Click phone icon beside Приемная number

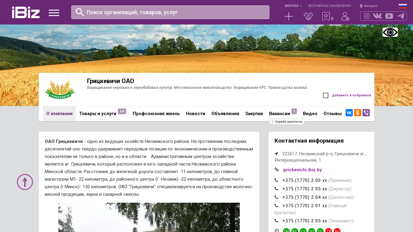click(x=276, y=180)
